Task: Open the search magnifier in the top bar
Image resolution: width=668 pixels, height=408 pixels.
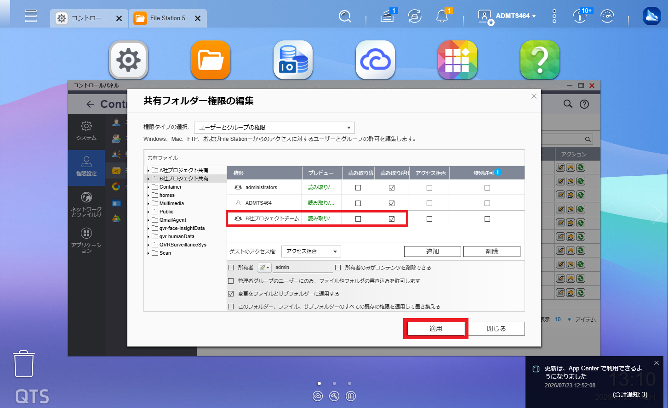Action: click(345, 17)
